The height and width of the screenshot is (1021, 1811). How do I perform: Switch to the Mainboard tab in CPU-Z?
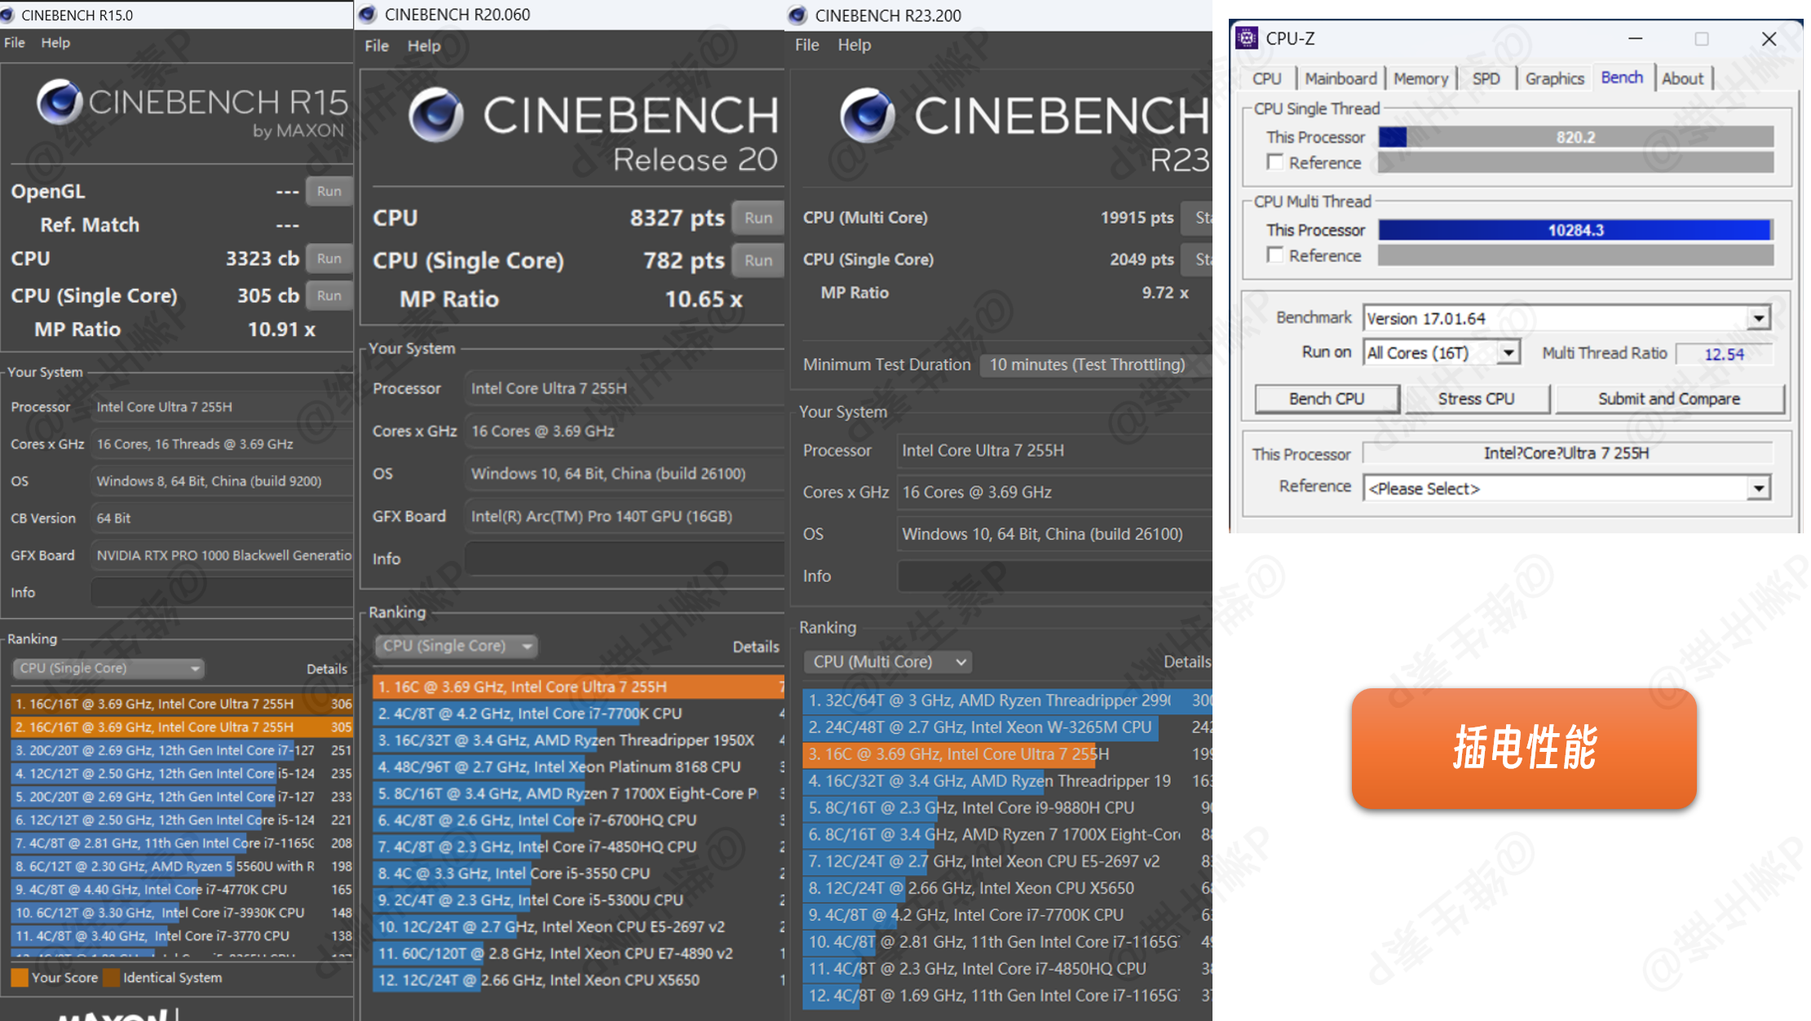(1340, 78)
